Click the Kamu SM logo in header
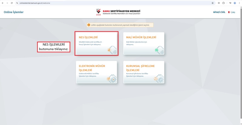The width and height of the screenshot is (242, 125). click(98, 12)
